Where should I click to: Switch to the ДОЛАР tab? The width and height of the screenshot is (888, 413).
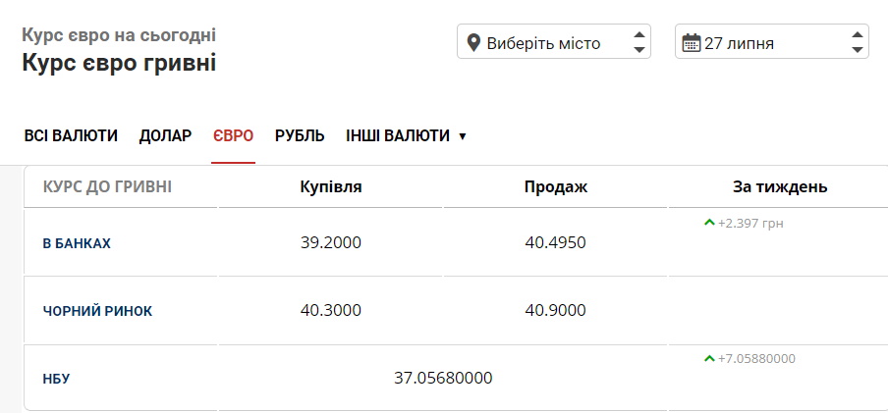click(x=165, y=135)
